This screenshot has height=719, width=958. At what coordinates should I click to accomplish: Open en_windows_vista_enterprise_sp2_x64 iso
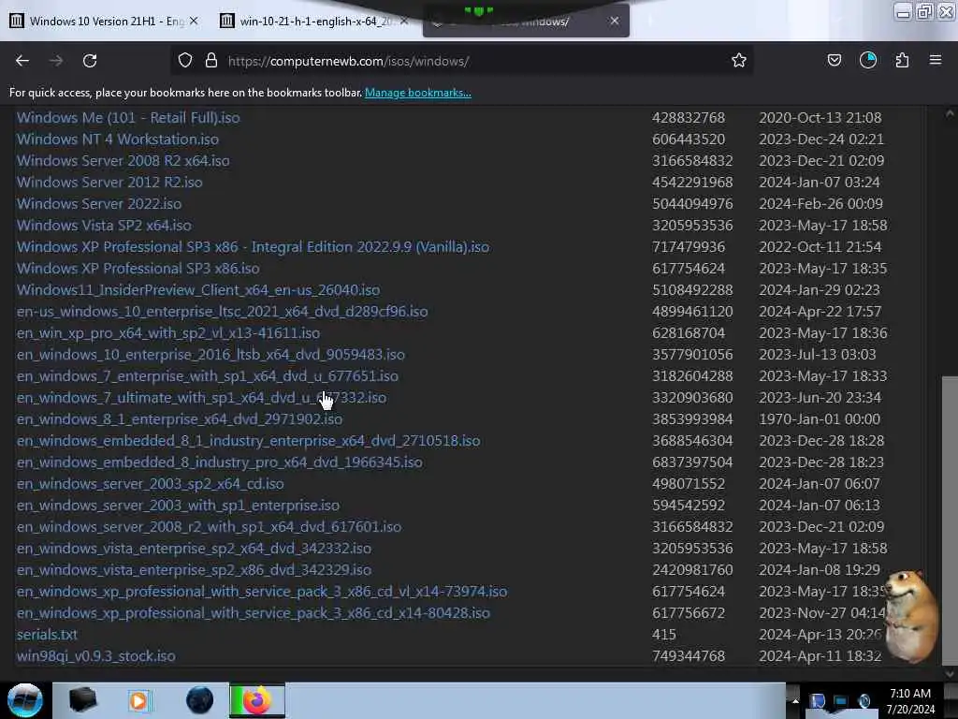(194, 549)
